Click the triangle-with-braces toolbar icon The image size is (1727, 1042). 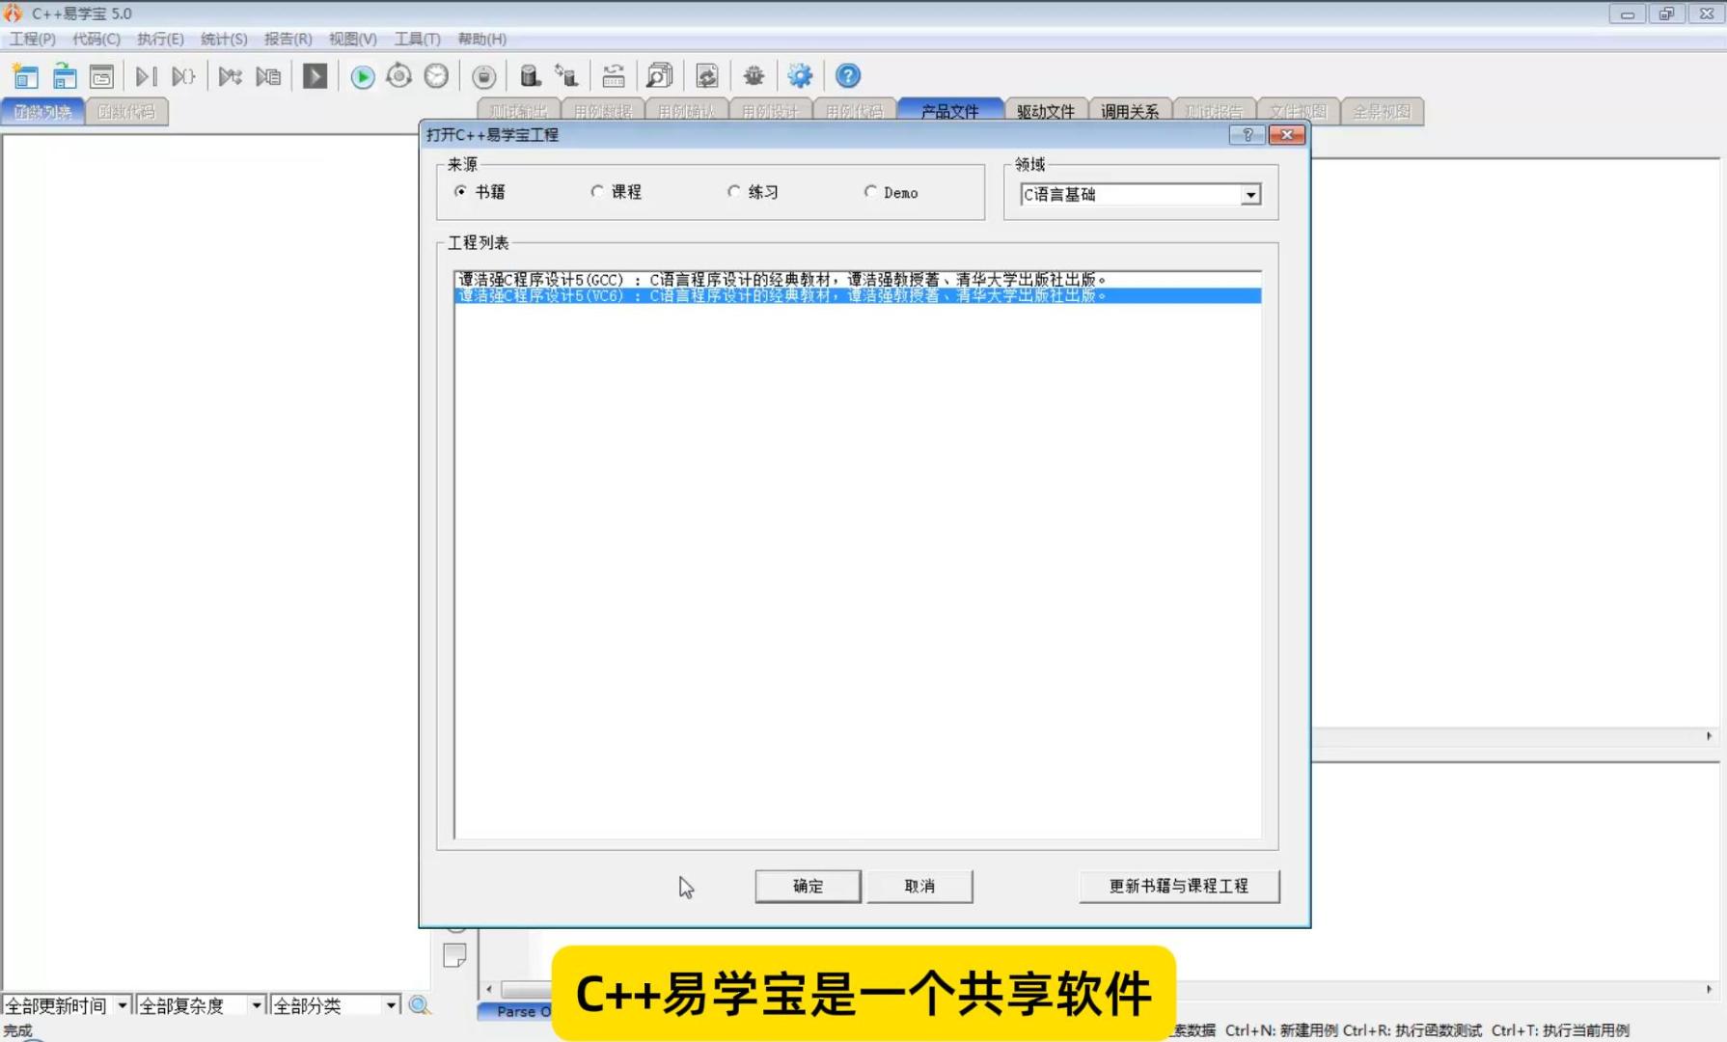point(183,76)
